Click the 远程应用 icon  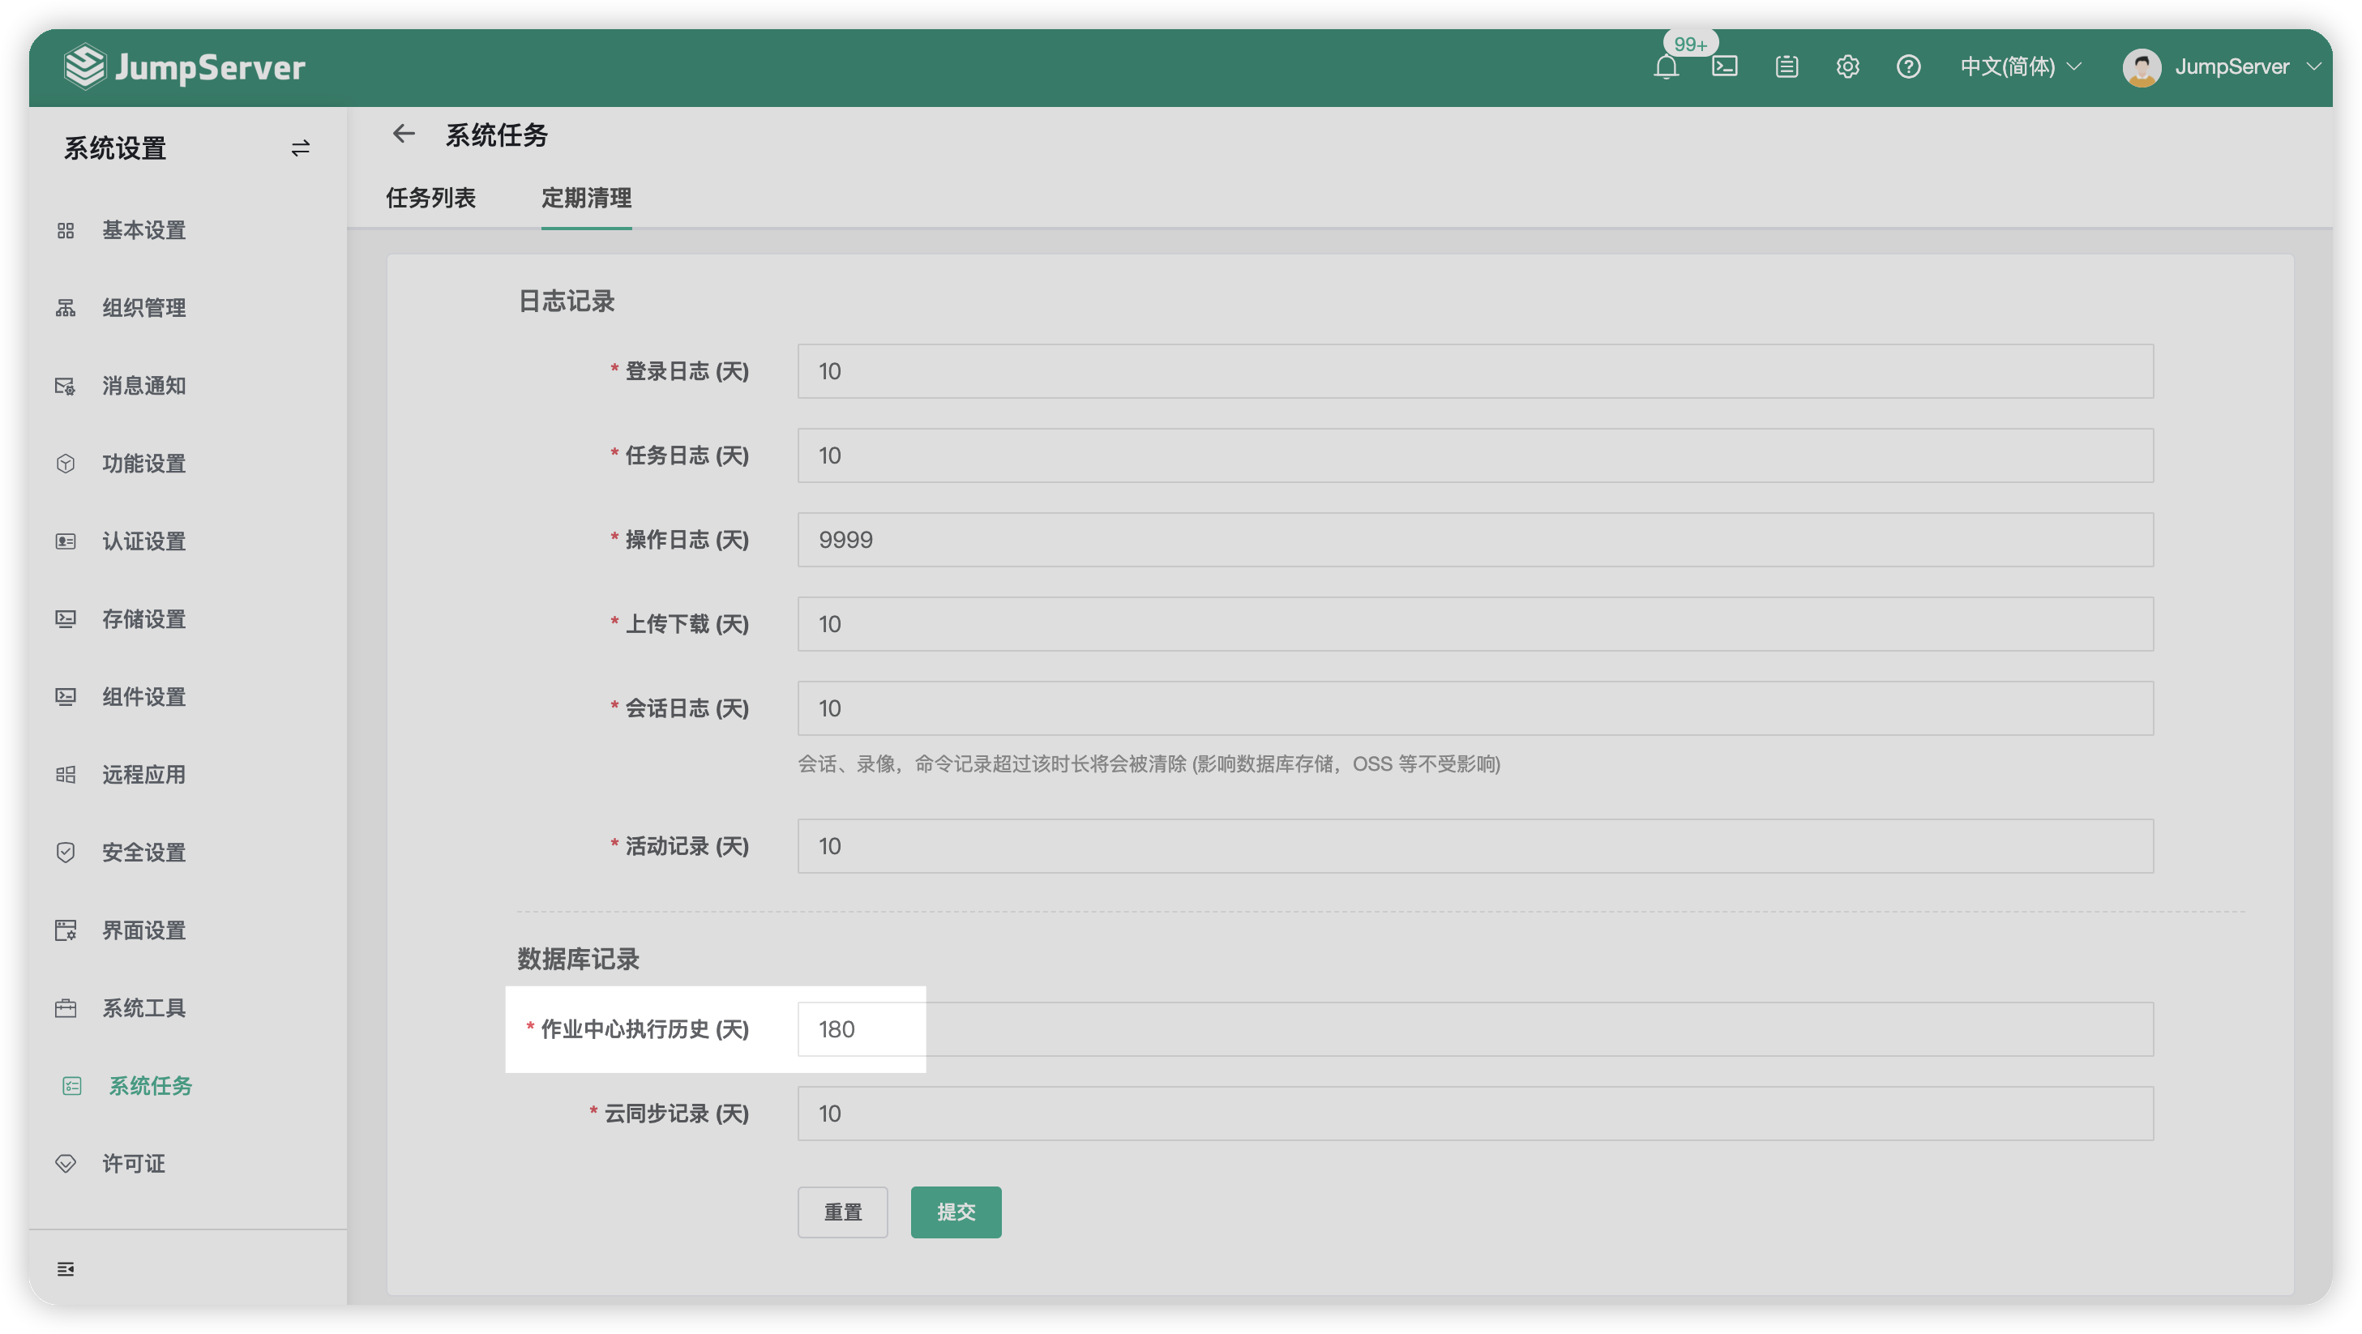point(65,775)
